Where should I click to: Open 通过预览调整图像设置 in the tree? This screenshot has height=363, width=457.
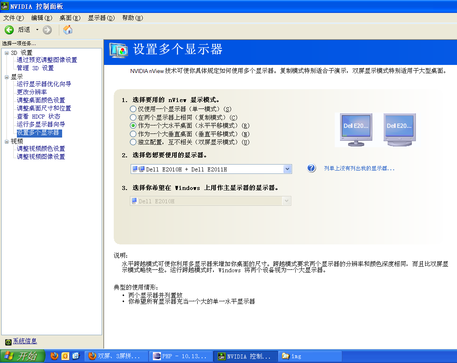coord(47,60)
